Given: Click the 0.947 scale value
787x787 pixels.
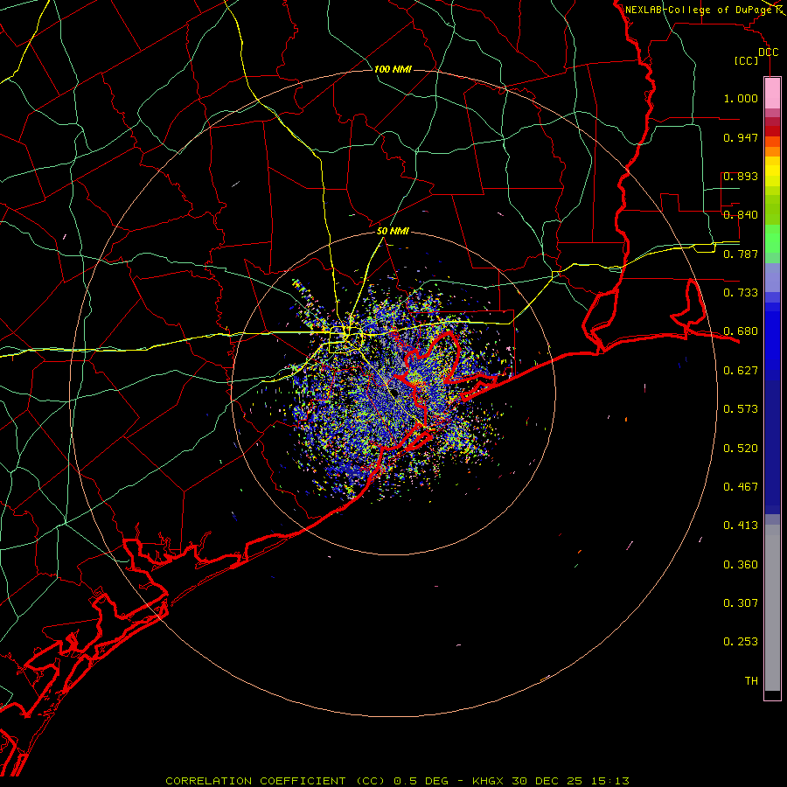Looking at the screenshot, I should coord(741,137).
